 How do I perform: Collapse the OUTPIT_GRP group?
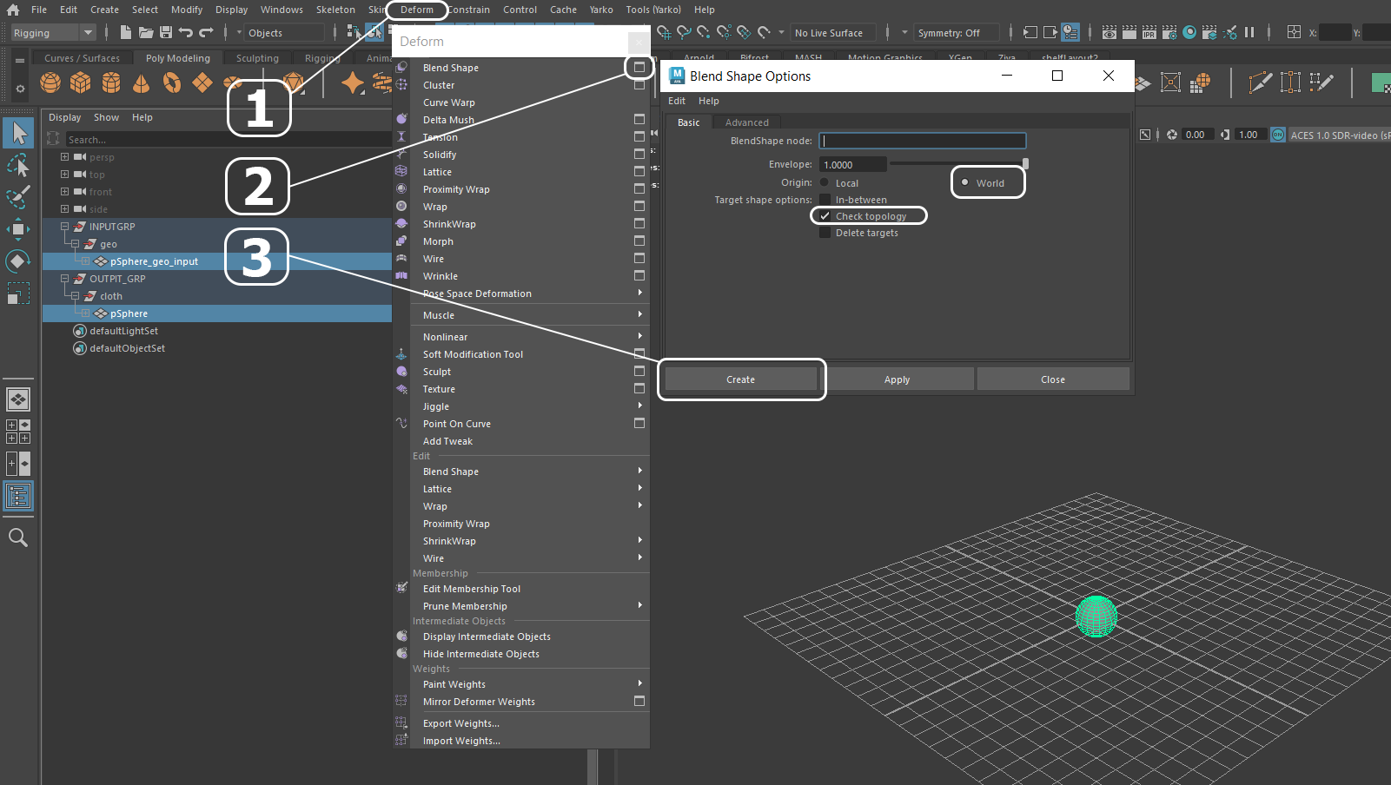pos(64,279)
